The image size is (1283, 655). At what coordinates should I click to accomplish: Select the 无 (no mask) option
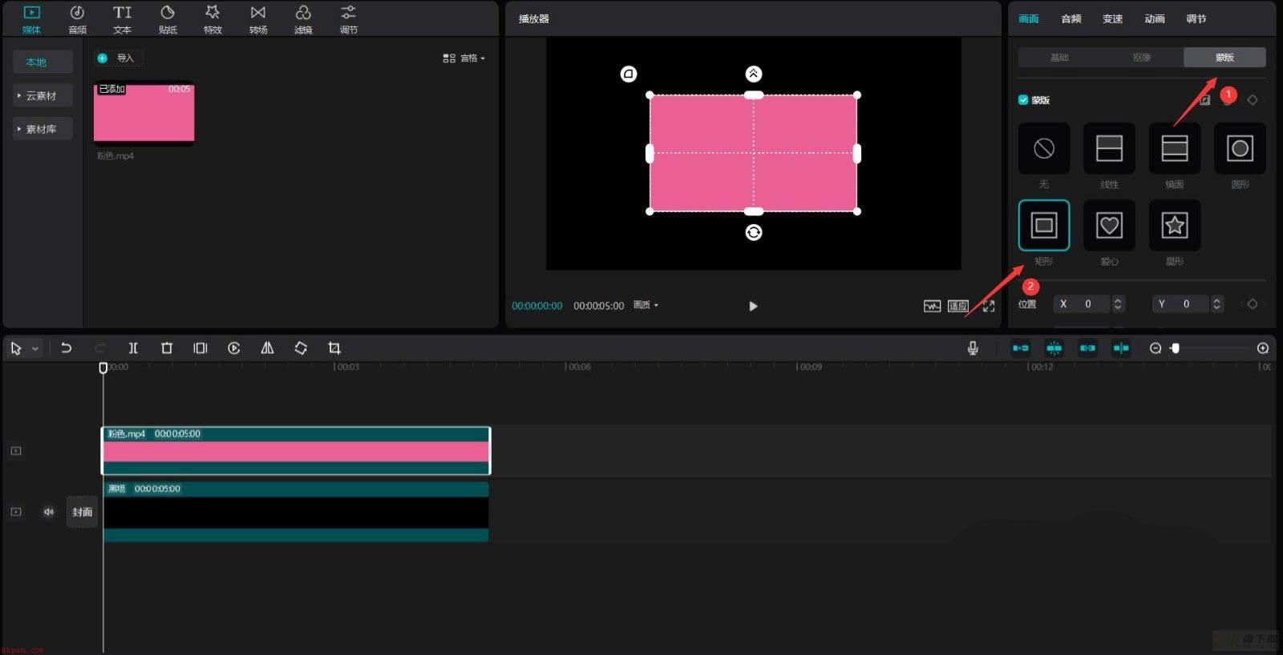(1044, 148)
